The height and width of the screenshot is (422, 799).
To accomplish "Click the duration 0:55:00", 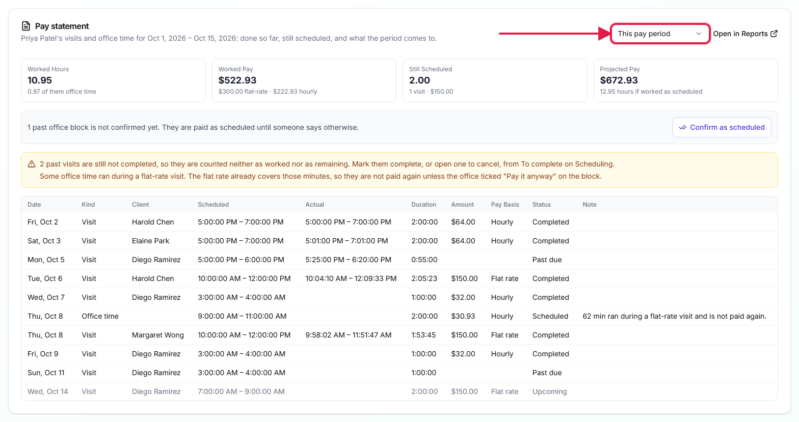I will [424, 260].
